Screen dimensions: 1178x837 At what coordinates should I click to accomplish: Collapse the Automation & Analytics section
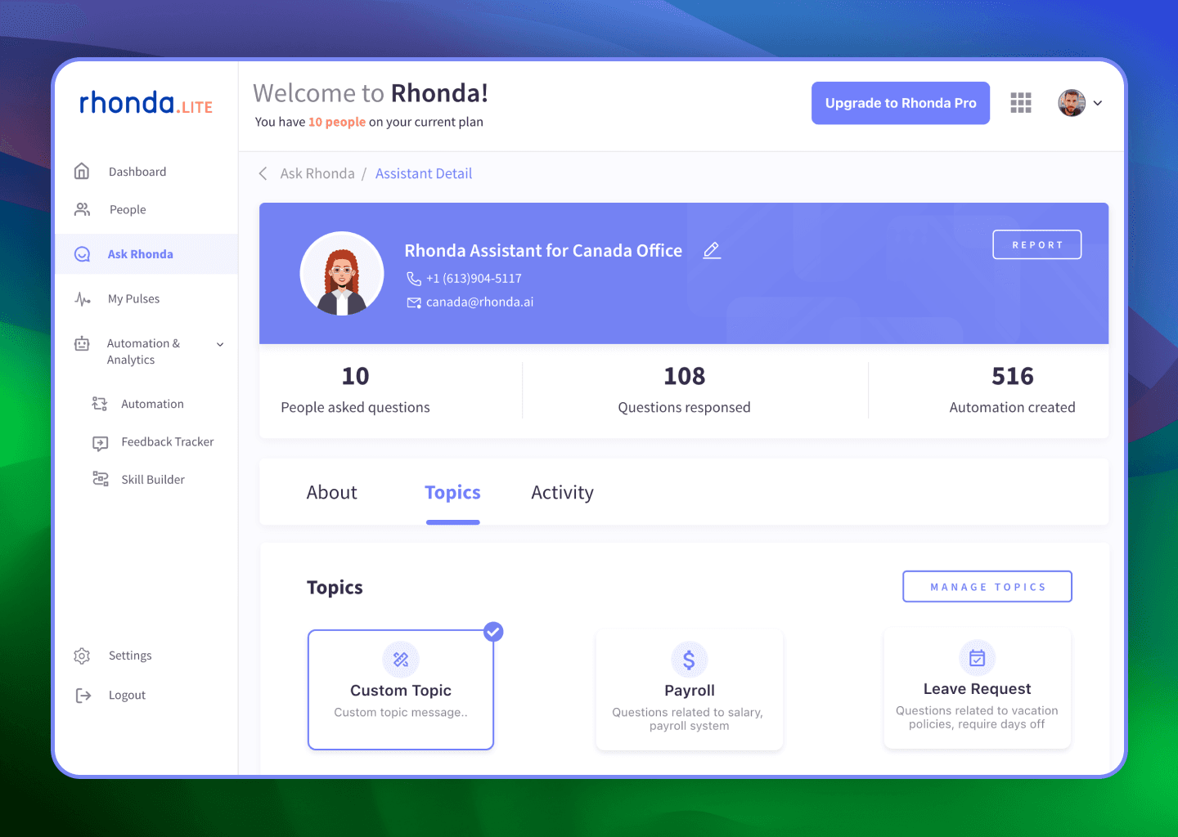pos(219,344)
